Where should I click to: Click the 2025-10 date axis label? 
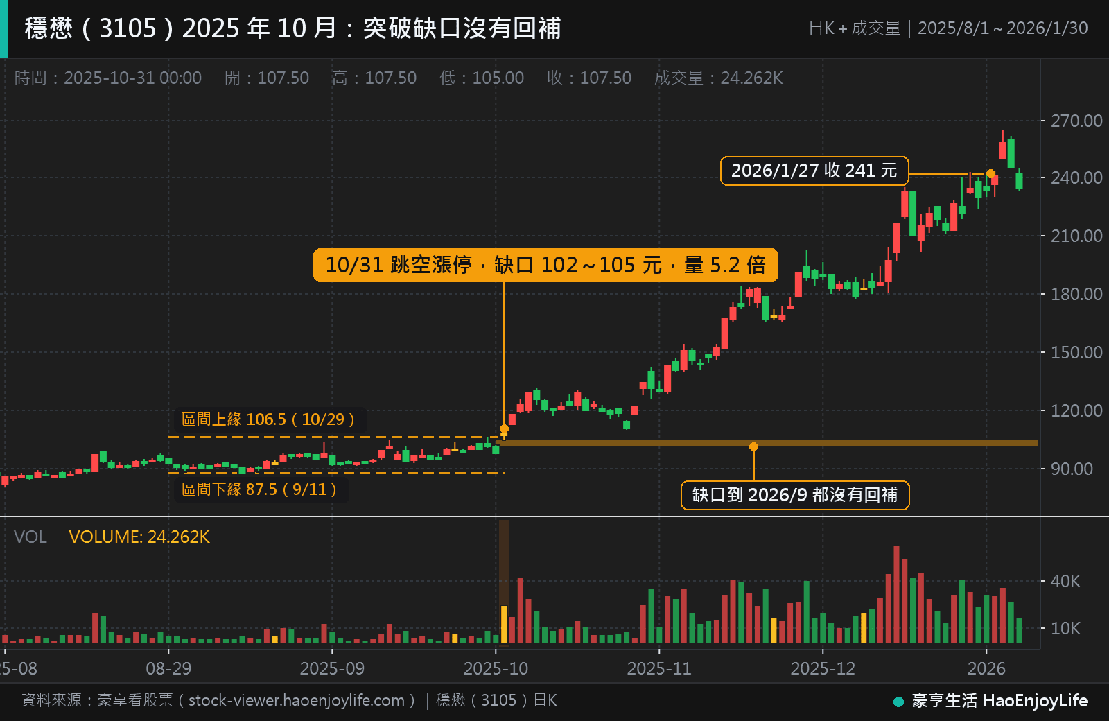tap(496, 668)
